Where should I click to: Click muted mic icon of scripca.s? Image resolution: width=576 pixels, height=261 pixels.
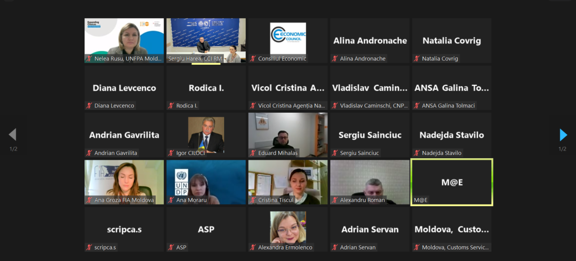[x=89, y=248]
